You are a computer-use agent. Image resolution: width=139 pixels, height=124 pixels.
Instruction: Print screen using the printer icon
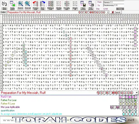coord(91,5)
